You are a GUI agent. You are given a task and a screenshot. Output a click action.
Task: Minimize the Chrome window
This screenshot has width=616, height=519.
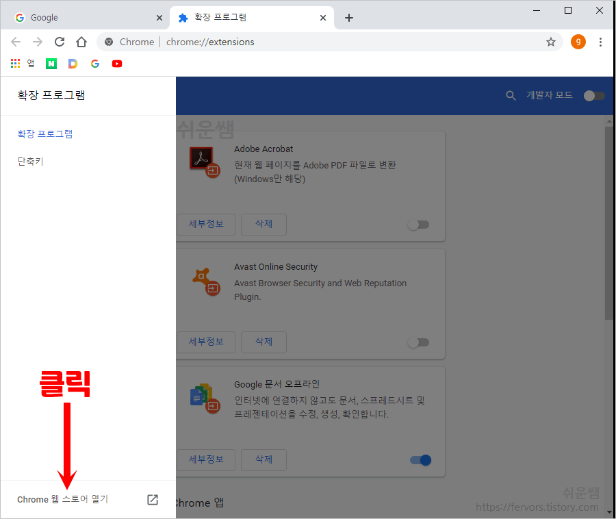[537, 10]
